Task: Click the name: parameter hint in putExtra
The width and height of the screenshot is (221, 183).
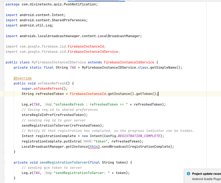Action: [x=88, y=141]
